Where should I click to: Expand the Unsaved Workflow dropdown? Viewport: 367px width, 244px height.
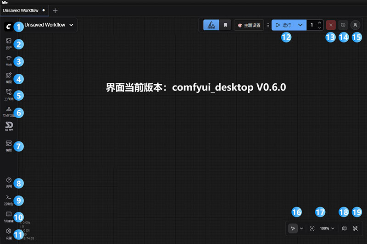click(x=71, y=25)
